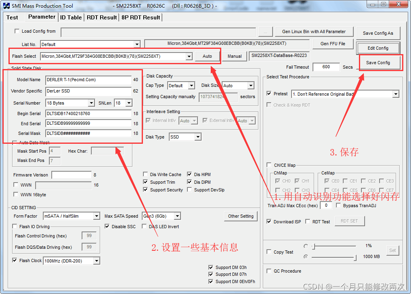This screenshot has width=411, height=294.
Task: Click the Tran ADJ Max CEcc hex field
Action: pyautogui.click(x=326, y=205)
